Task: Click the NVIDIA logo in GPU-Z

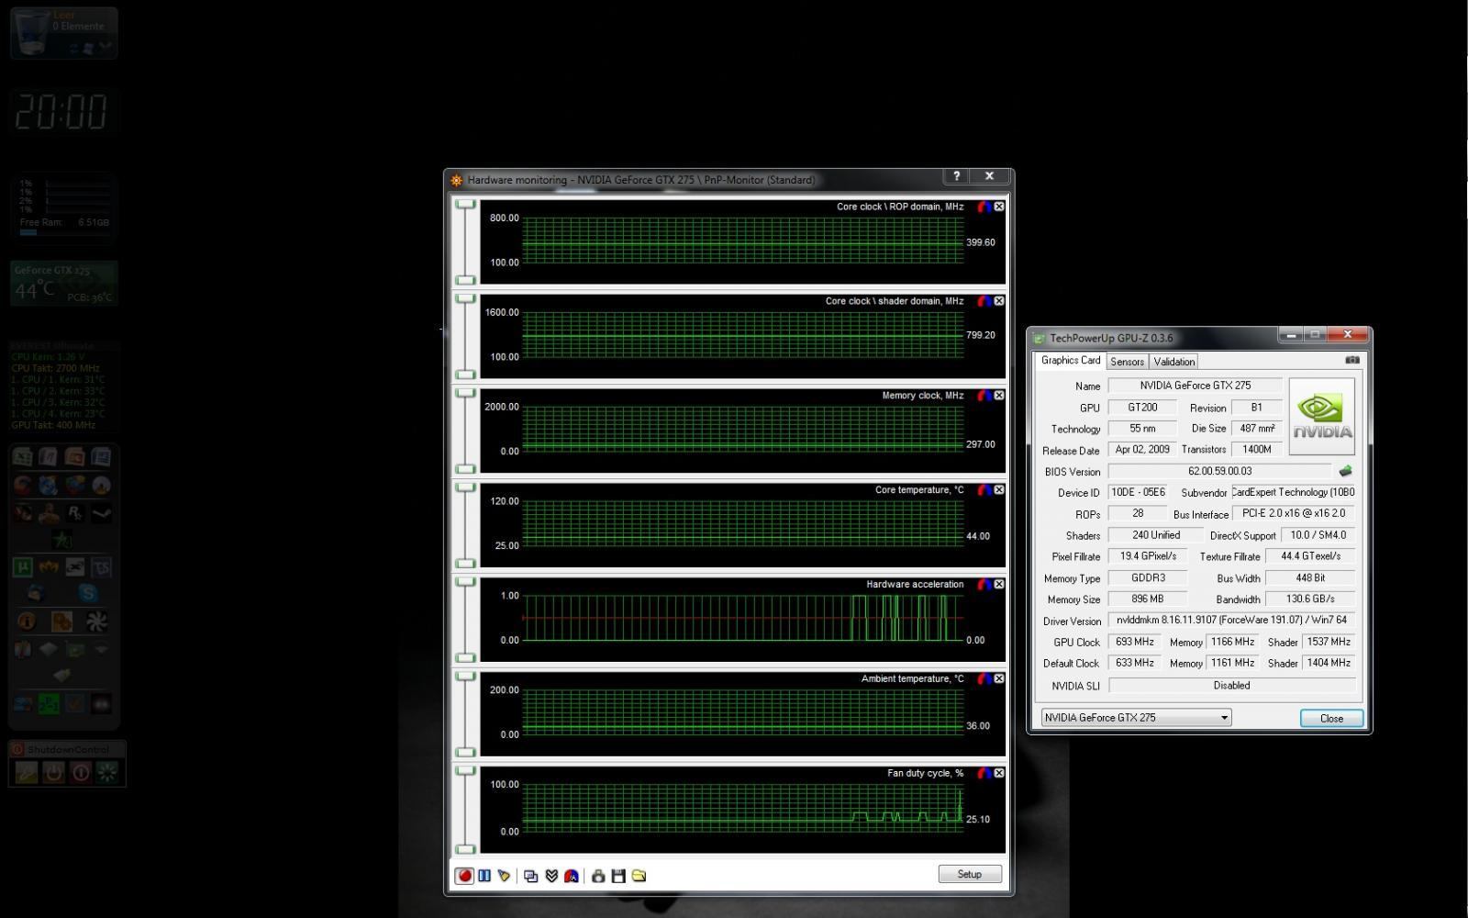Action: coord(1322,417)
